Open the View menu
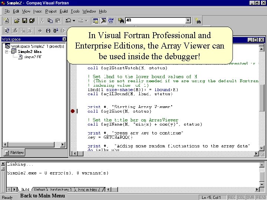The width and height of the screenshot is (267, 200). coord(26,11)
